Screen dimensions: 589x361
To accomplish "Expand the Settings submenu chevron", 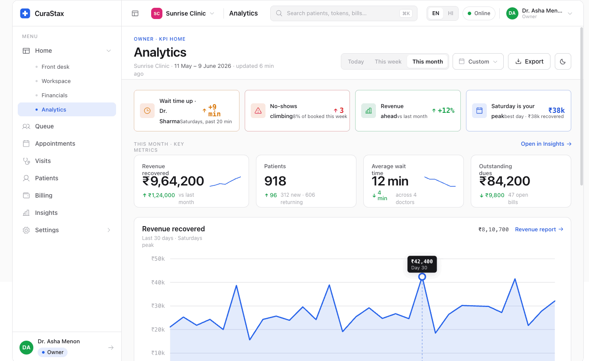I will pos(109,230).
